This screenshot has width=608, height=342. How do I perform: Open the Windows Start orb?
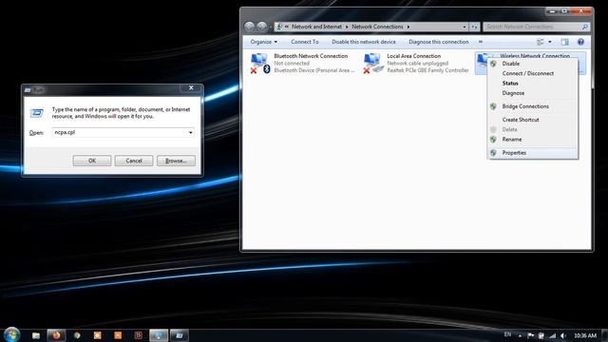(x=11, y=335)
